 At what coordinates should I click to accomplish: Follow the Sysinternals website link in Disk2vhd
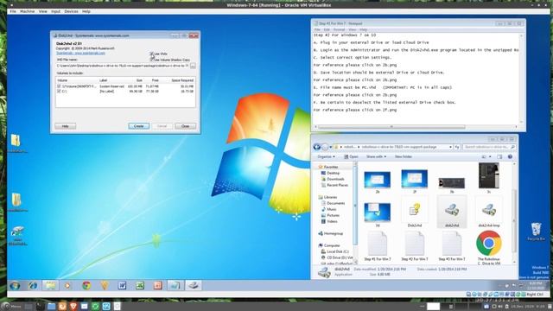point(80,54)
